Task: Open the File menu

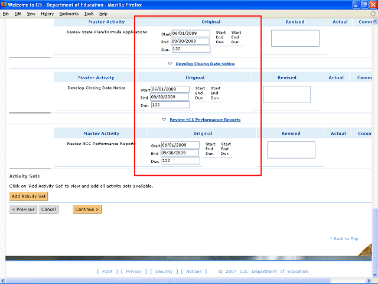Action: pos(5,14)
